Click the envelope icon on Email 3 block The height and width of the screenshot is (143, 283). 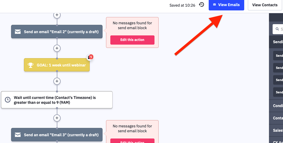click(18, 135)
